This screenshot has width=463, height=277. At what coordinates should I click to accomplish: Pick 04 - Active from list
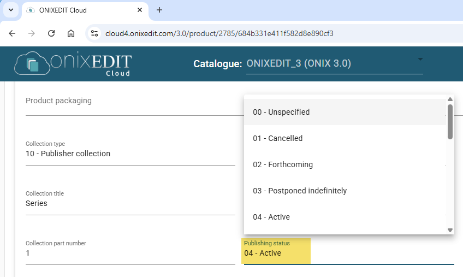[x=345, y=217]
